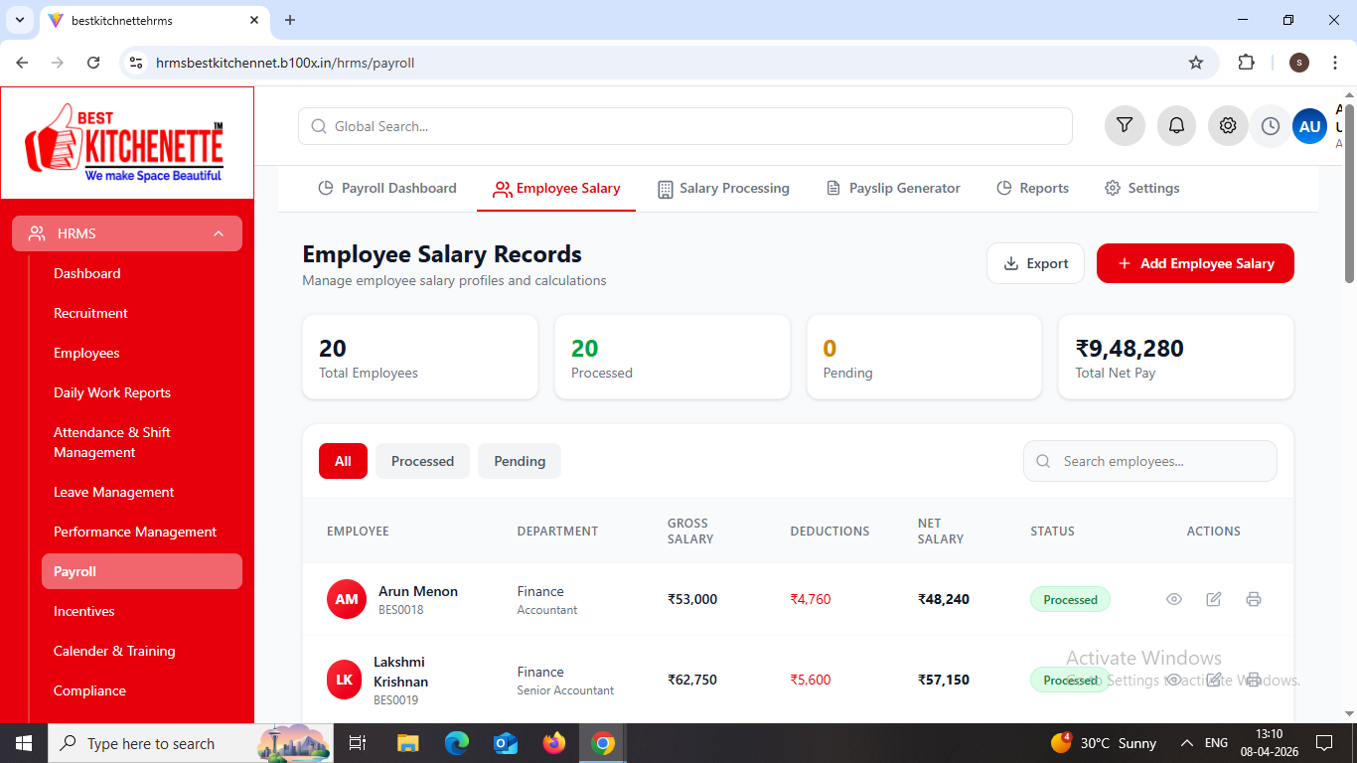Image resolution: width=1357 pixels, height=763 pixels.
Task: Open the Chrome three-dot menu
Action: (x=1335, y=63)
